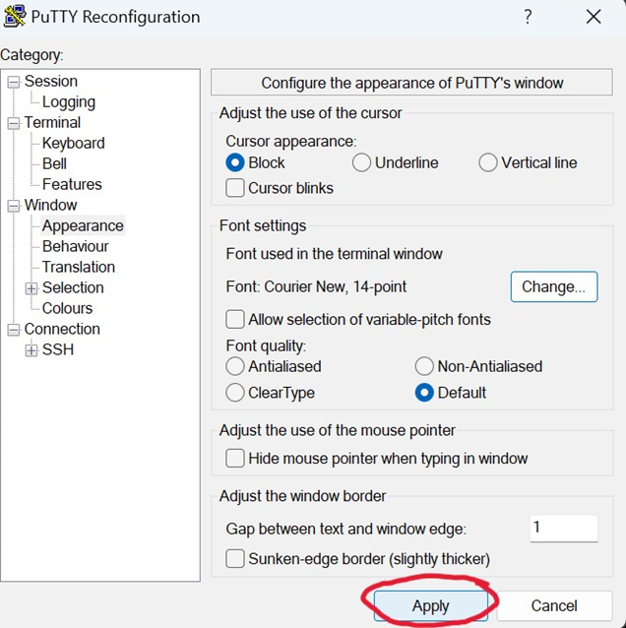Click the help question mark icon
This screenshot has height=628, width=626.
[528, 17]
